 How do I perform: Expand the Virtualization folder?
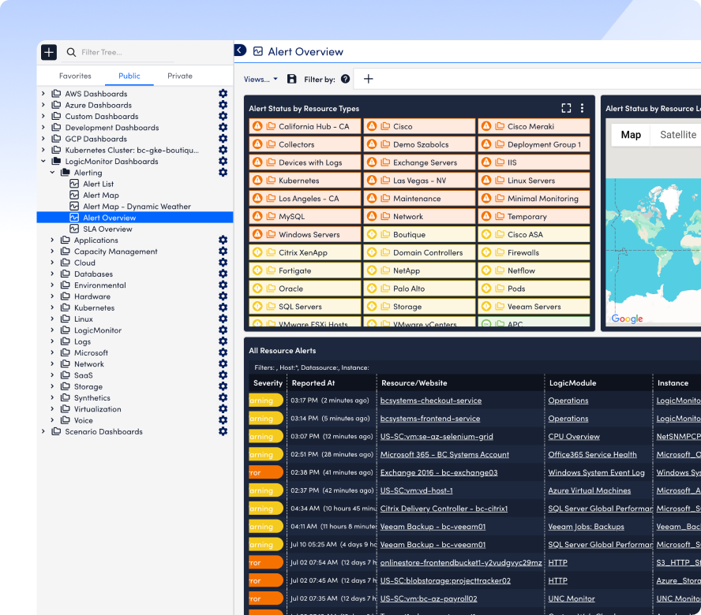click(52, 408)
